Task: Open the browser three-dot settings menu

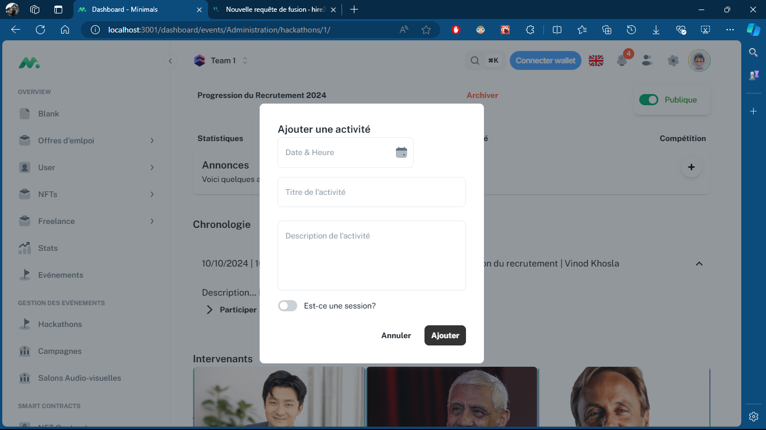Action: click(730, 30)
